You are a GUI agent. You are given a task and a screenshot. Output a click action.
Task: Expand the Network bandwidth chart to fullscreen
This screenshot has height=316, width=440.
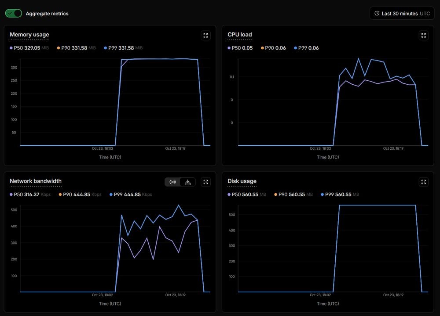tap(205, 182)
